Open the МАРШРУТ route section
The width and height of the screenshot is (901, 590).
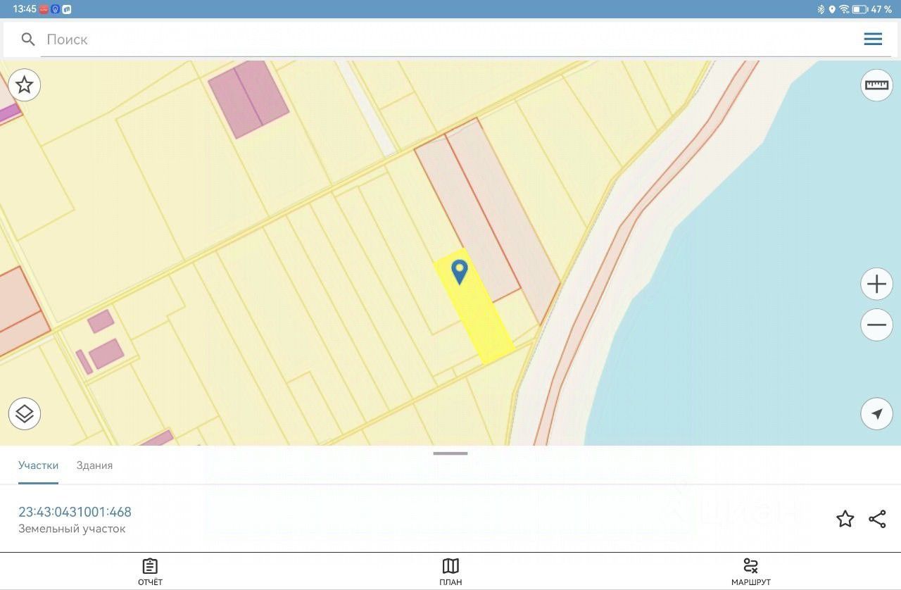pyautogui.click(x=750, y=572)
